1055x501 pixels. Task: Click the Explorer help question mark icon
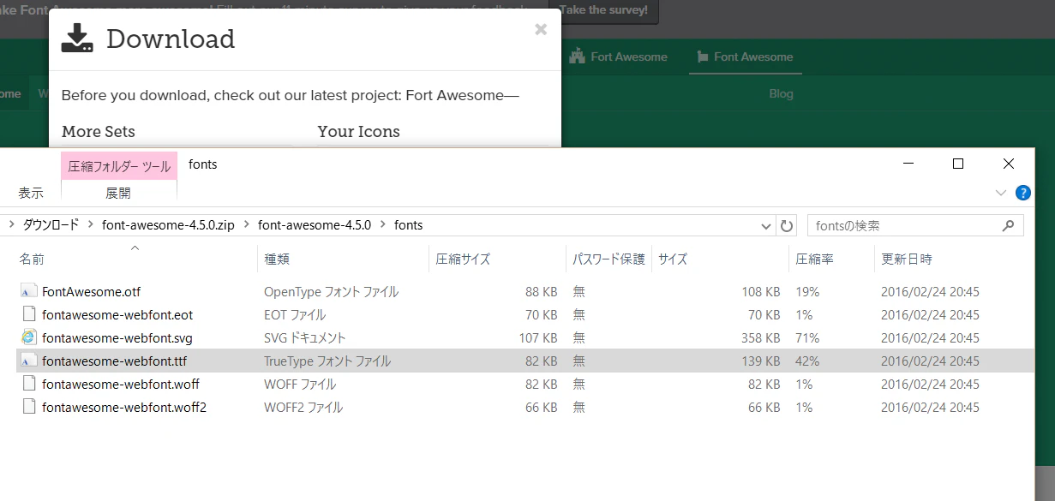click(x=1022, y=193)
